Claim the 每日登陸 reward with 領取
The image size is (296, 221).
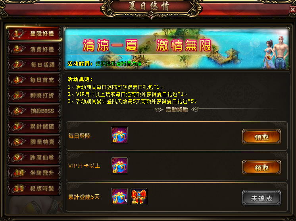coord(261,137)
